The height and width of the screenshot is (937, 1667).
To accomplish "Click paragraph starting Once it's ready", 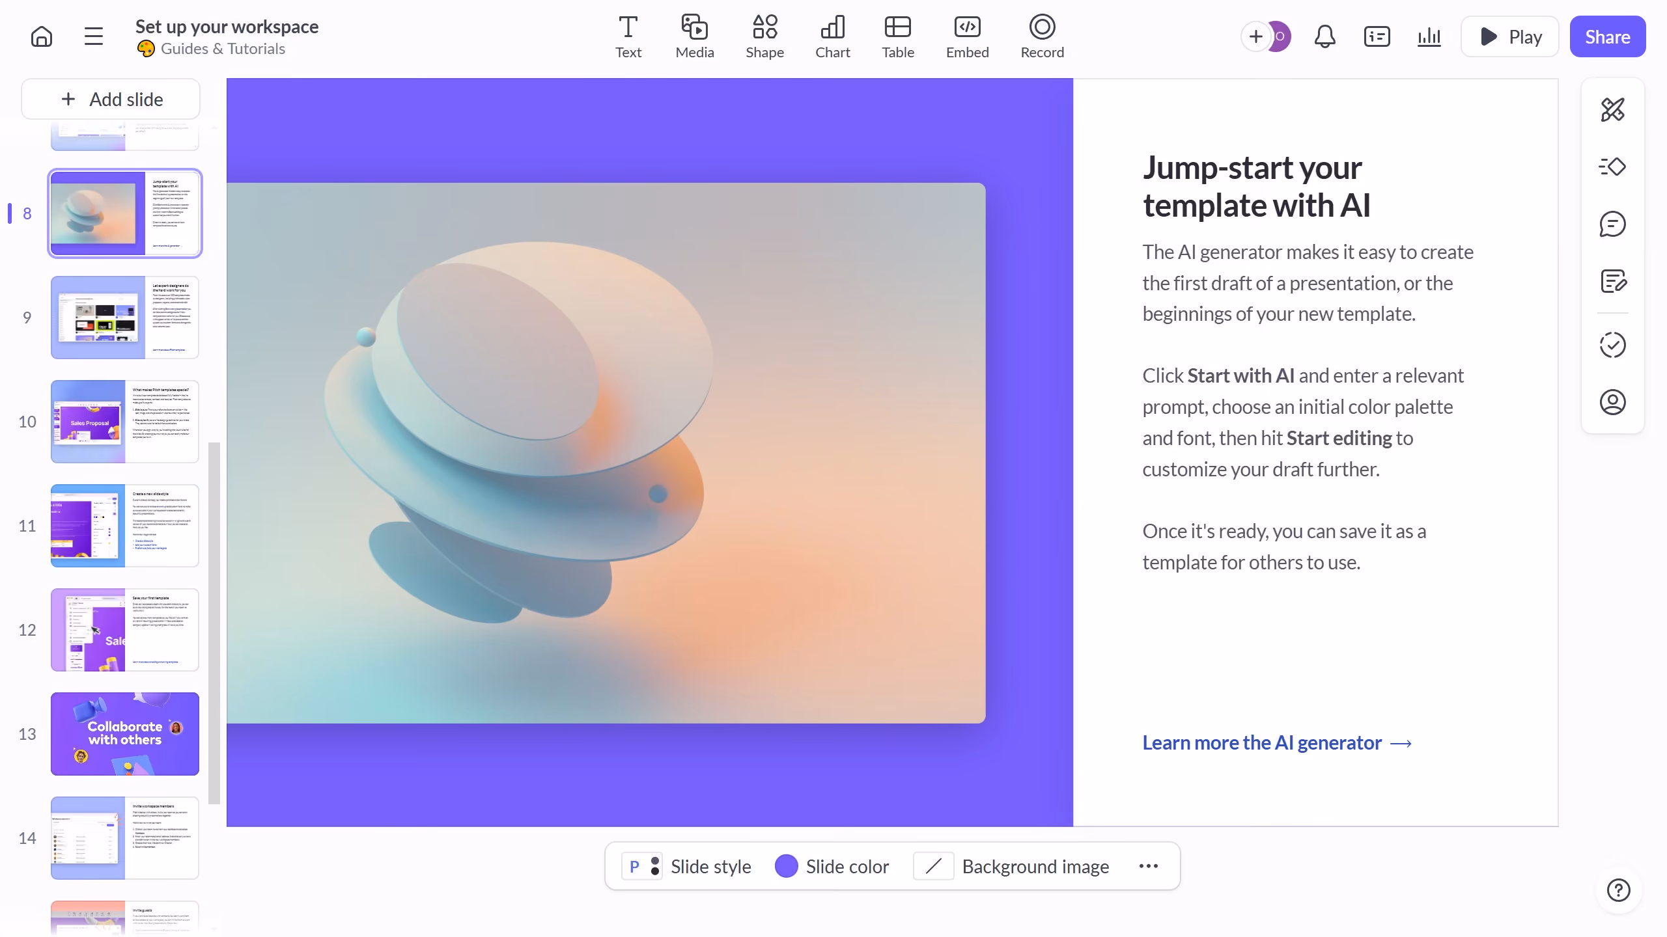I will point(1284,547).
